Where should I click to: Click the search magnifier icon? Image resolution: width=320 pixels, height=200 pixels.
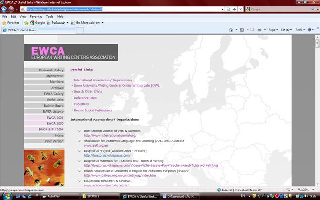click(x=312, y=9)
